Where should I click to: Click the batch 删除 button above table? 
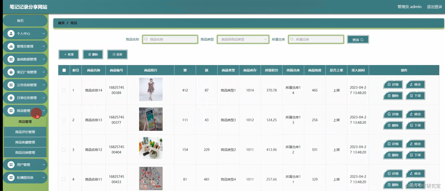93,55
